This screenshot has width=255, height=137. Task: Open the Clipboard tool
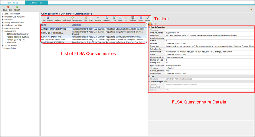(x=133, y=18)
